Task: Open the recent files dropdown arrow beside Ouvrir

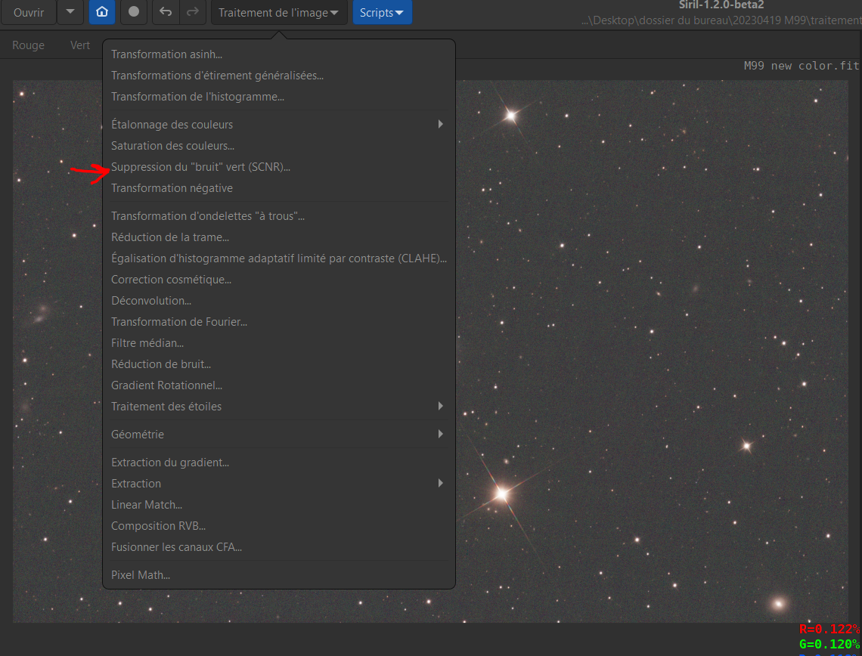Action: (70, 12)
